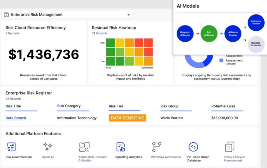Click the Request AI Model step circle
Screen dimensions: 267x168
coord(185,34)
